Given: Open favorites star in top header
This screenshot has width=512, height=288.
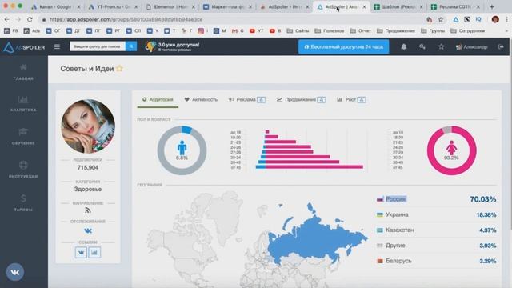Looking at the screenshot, I should (441, 46).
